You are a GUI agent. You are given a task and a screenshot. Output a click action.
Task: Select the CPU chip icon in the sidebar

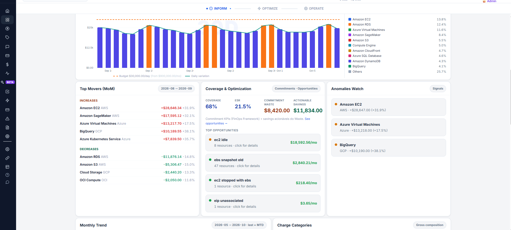pyautogui.click(x=7, y=136)
